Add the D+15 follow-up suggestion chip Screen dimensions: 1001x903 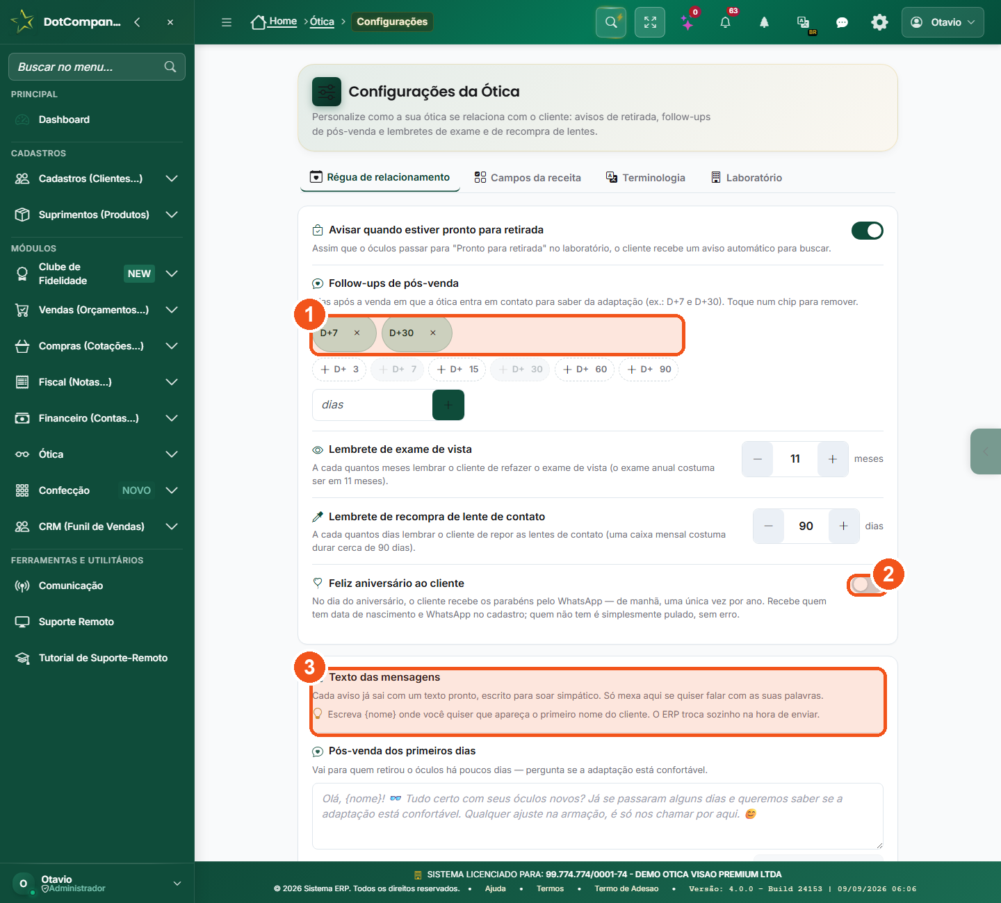coord(457,370)
